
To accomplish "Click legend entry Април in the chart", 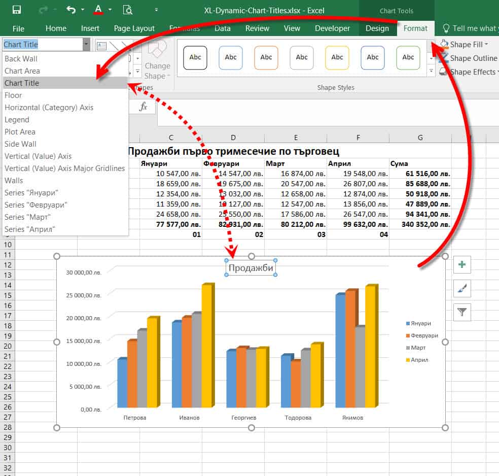I will [x=417, y=360].
